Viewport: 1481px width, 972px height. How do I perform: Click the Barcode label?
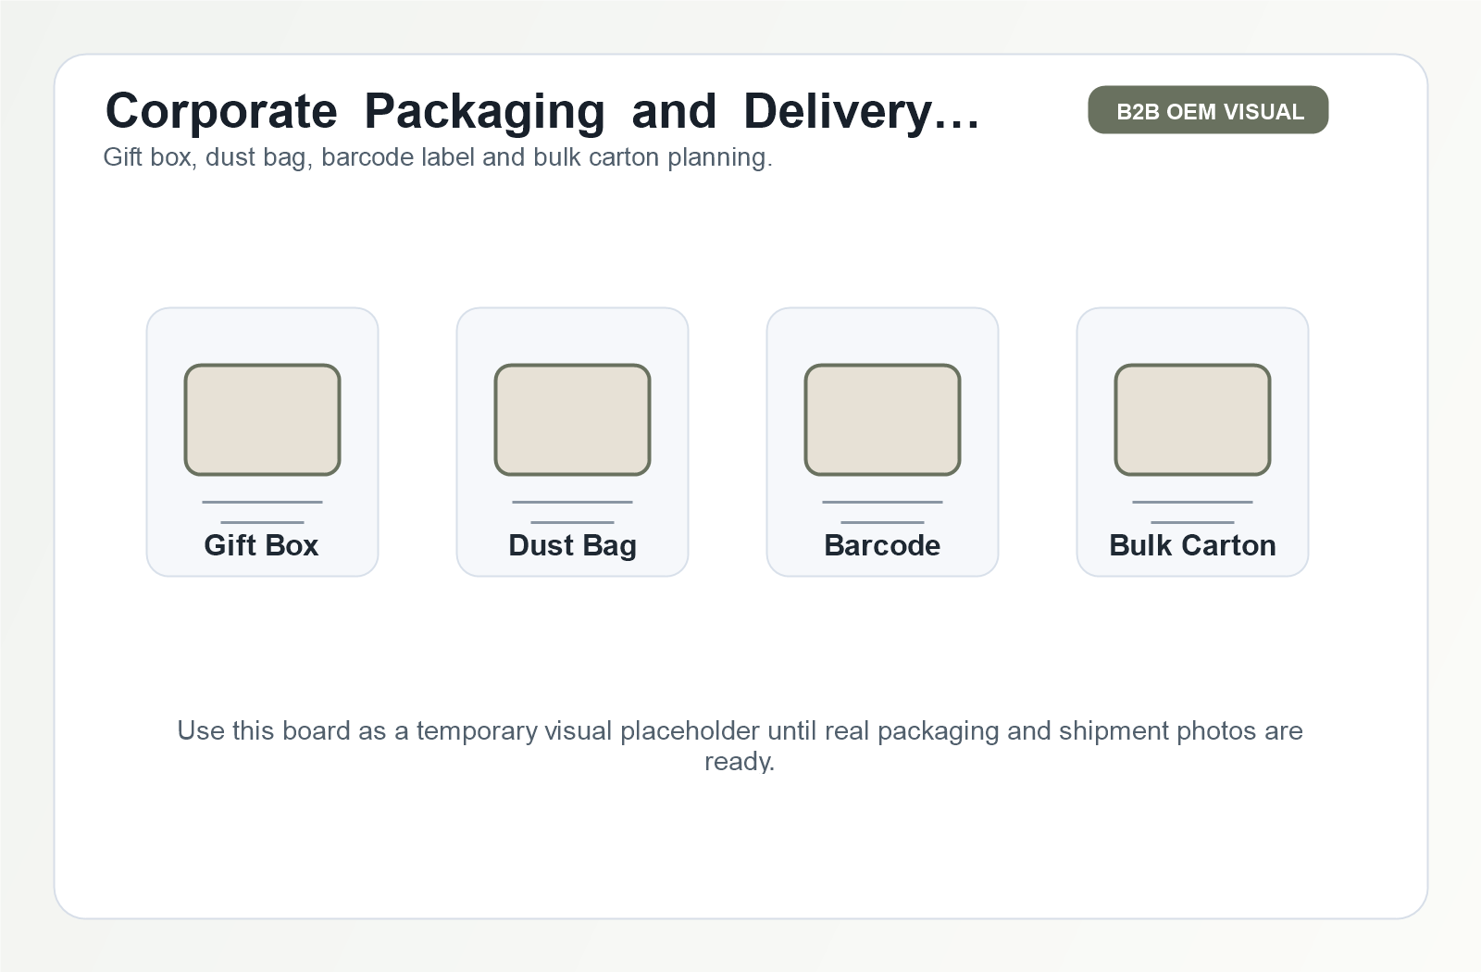tap(882, 545)
